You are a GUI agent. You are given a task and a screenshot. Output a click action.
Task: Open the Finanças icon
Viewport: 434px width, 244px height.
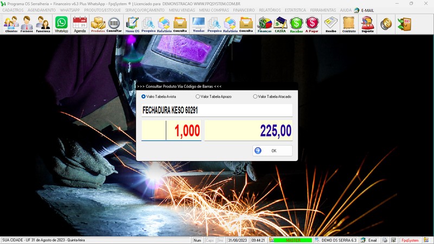pos(264,24)
